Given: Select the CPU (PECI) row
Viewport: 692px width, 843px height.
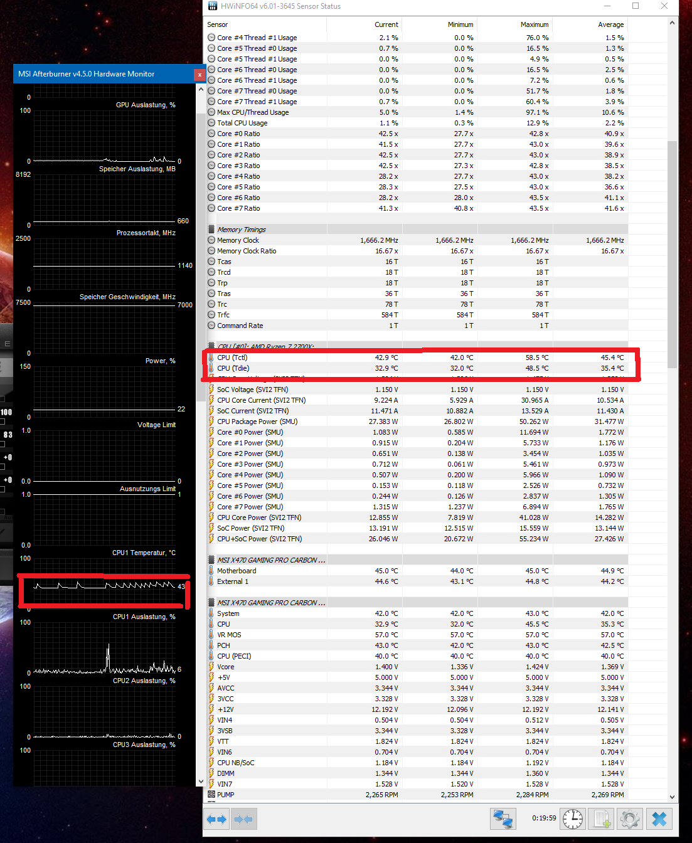Looking at the screenshot, I should coord(417,656).
